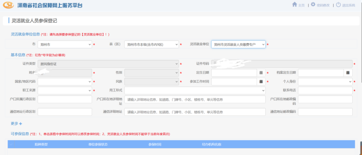
Task: Open the 县（区） dropdown
Action: click(152, 44)
